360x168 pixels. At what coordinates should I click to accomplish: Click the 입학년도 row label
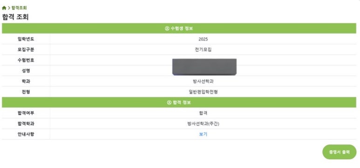(x=26, y=39)
